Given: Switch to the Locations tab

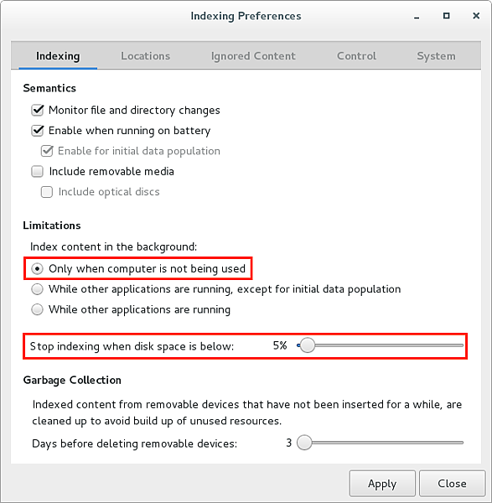Looking at the screenshot, I should pyautogui.click(x=145, y=56).
